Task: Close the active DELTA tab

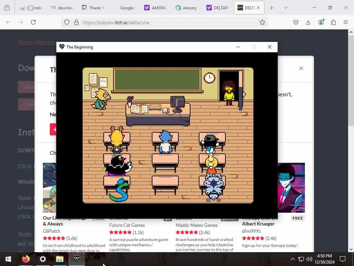Action: [258, 8]
